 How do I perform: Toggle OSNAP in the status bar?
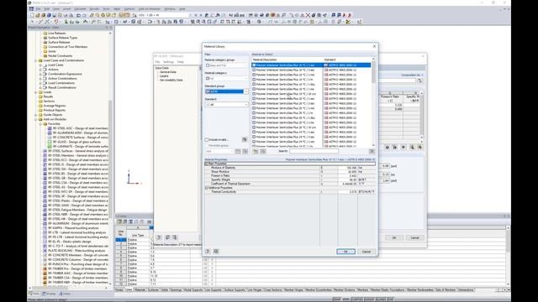[x=369, y=299]
